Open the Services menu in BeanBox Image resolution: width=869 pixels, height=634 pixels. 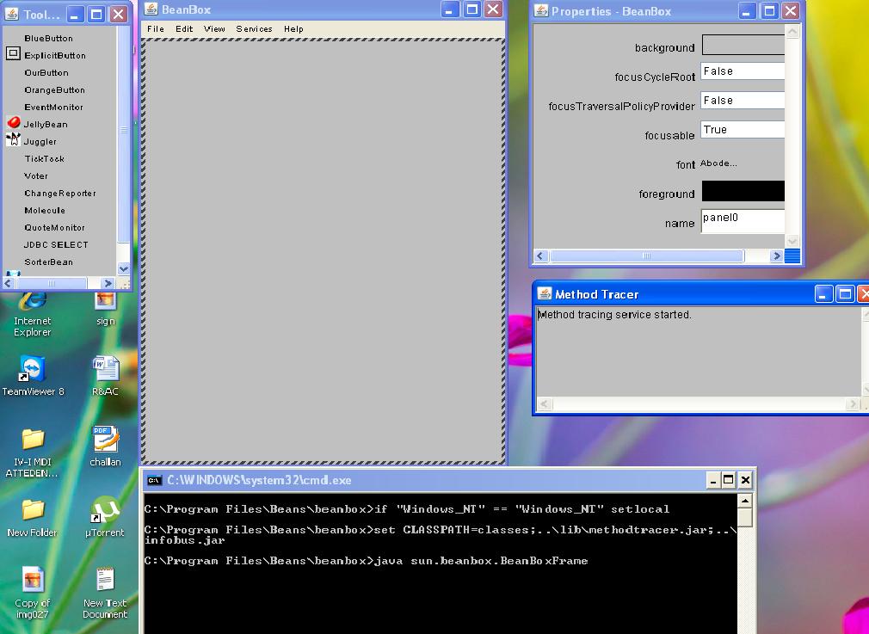click(x=254, y=28)
